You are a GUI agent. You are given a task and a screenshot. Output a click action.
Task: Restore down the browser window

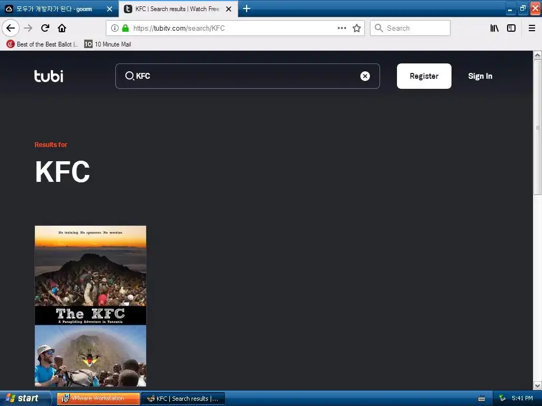click(x=522, y=8)
